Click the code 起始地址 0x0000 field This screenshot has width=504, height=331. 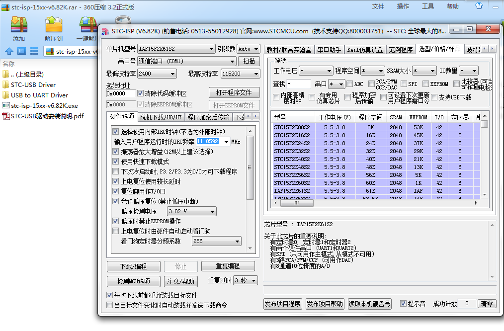(121, 93)
